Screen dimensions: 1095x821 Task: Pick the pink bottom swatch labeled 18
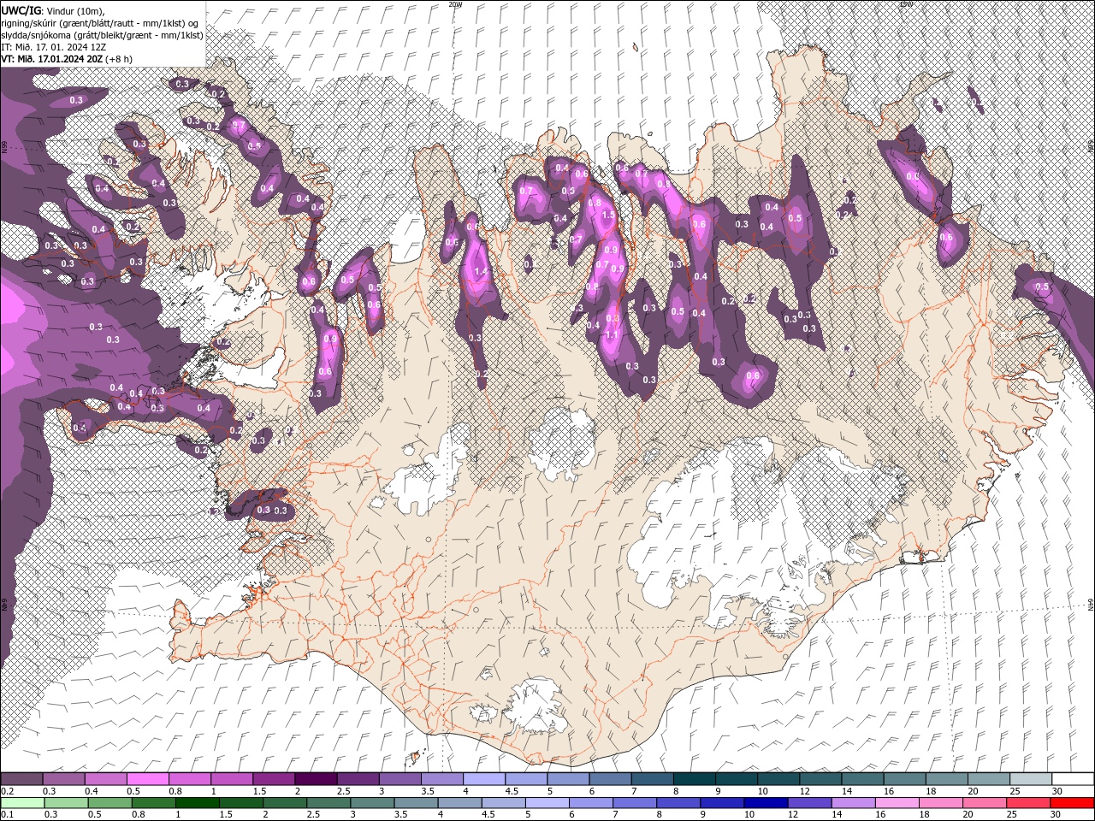939,803
